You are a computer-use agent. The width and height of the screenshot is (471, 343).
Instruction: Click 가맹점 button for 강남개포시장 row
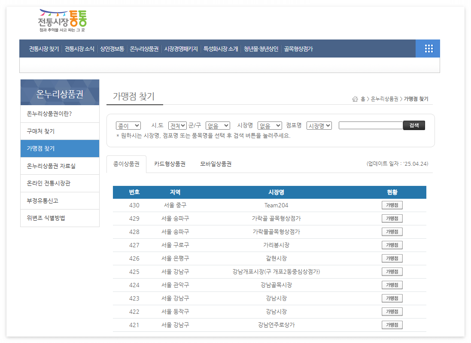pyautogui.click(x=392, y=271)
